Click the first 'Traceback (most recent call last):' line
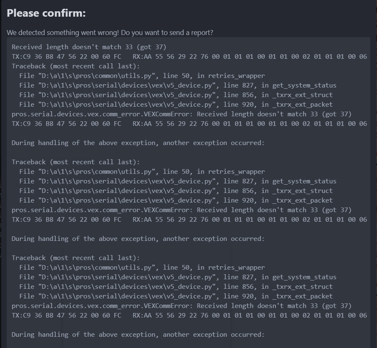377x348 pixels. (x=76, y=66)
